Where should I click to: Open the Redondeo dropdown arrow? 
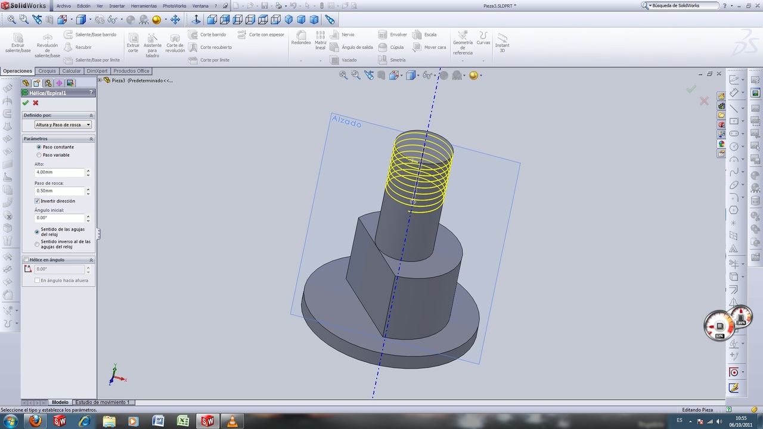(301, 61)
